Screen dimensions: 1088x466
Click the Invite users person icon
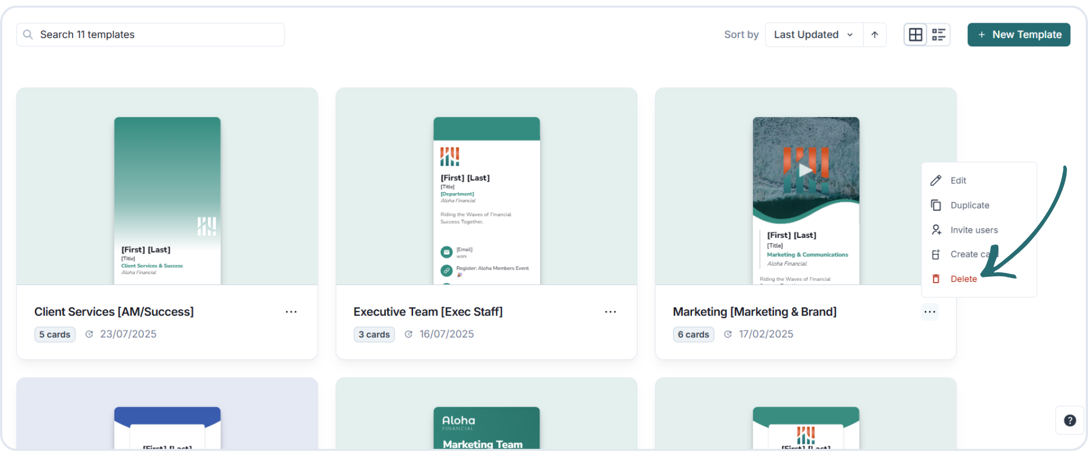click(936, 230)
